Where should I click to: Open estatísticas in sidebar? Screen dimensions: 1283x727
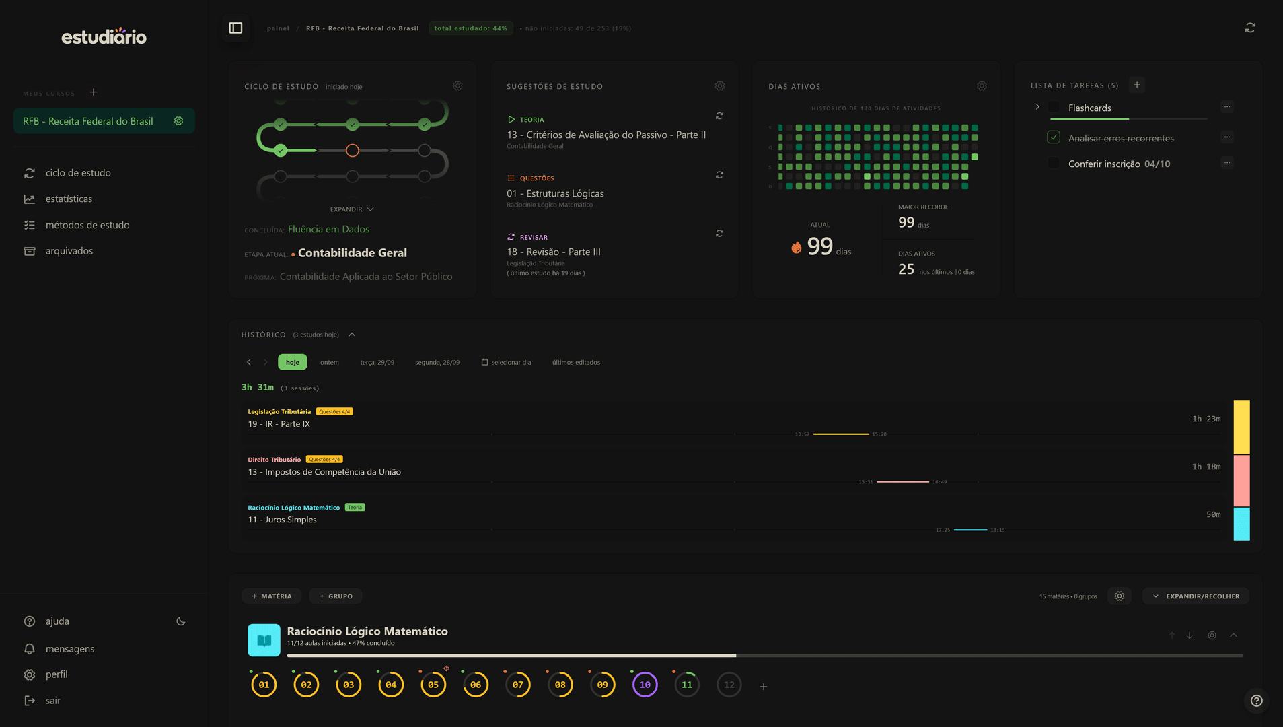pos(69,199)
